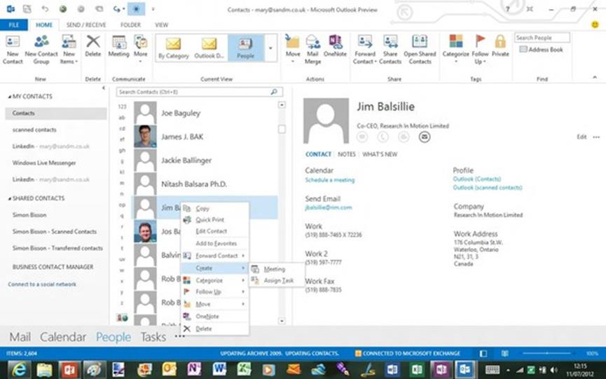Click Connect to a social network
The width and height of the screenshot is (606, 379).
[42, 284]
